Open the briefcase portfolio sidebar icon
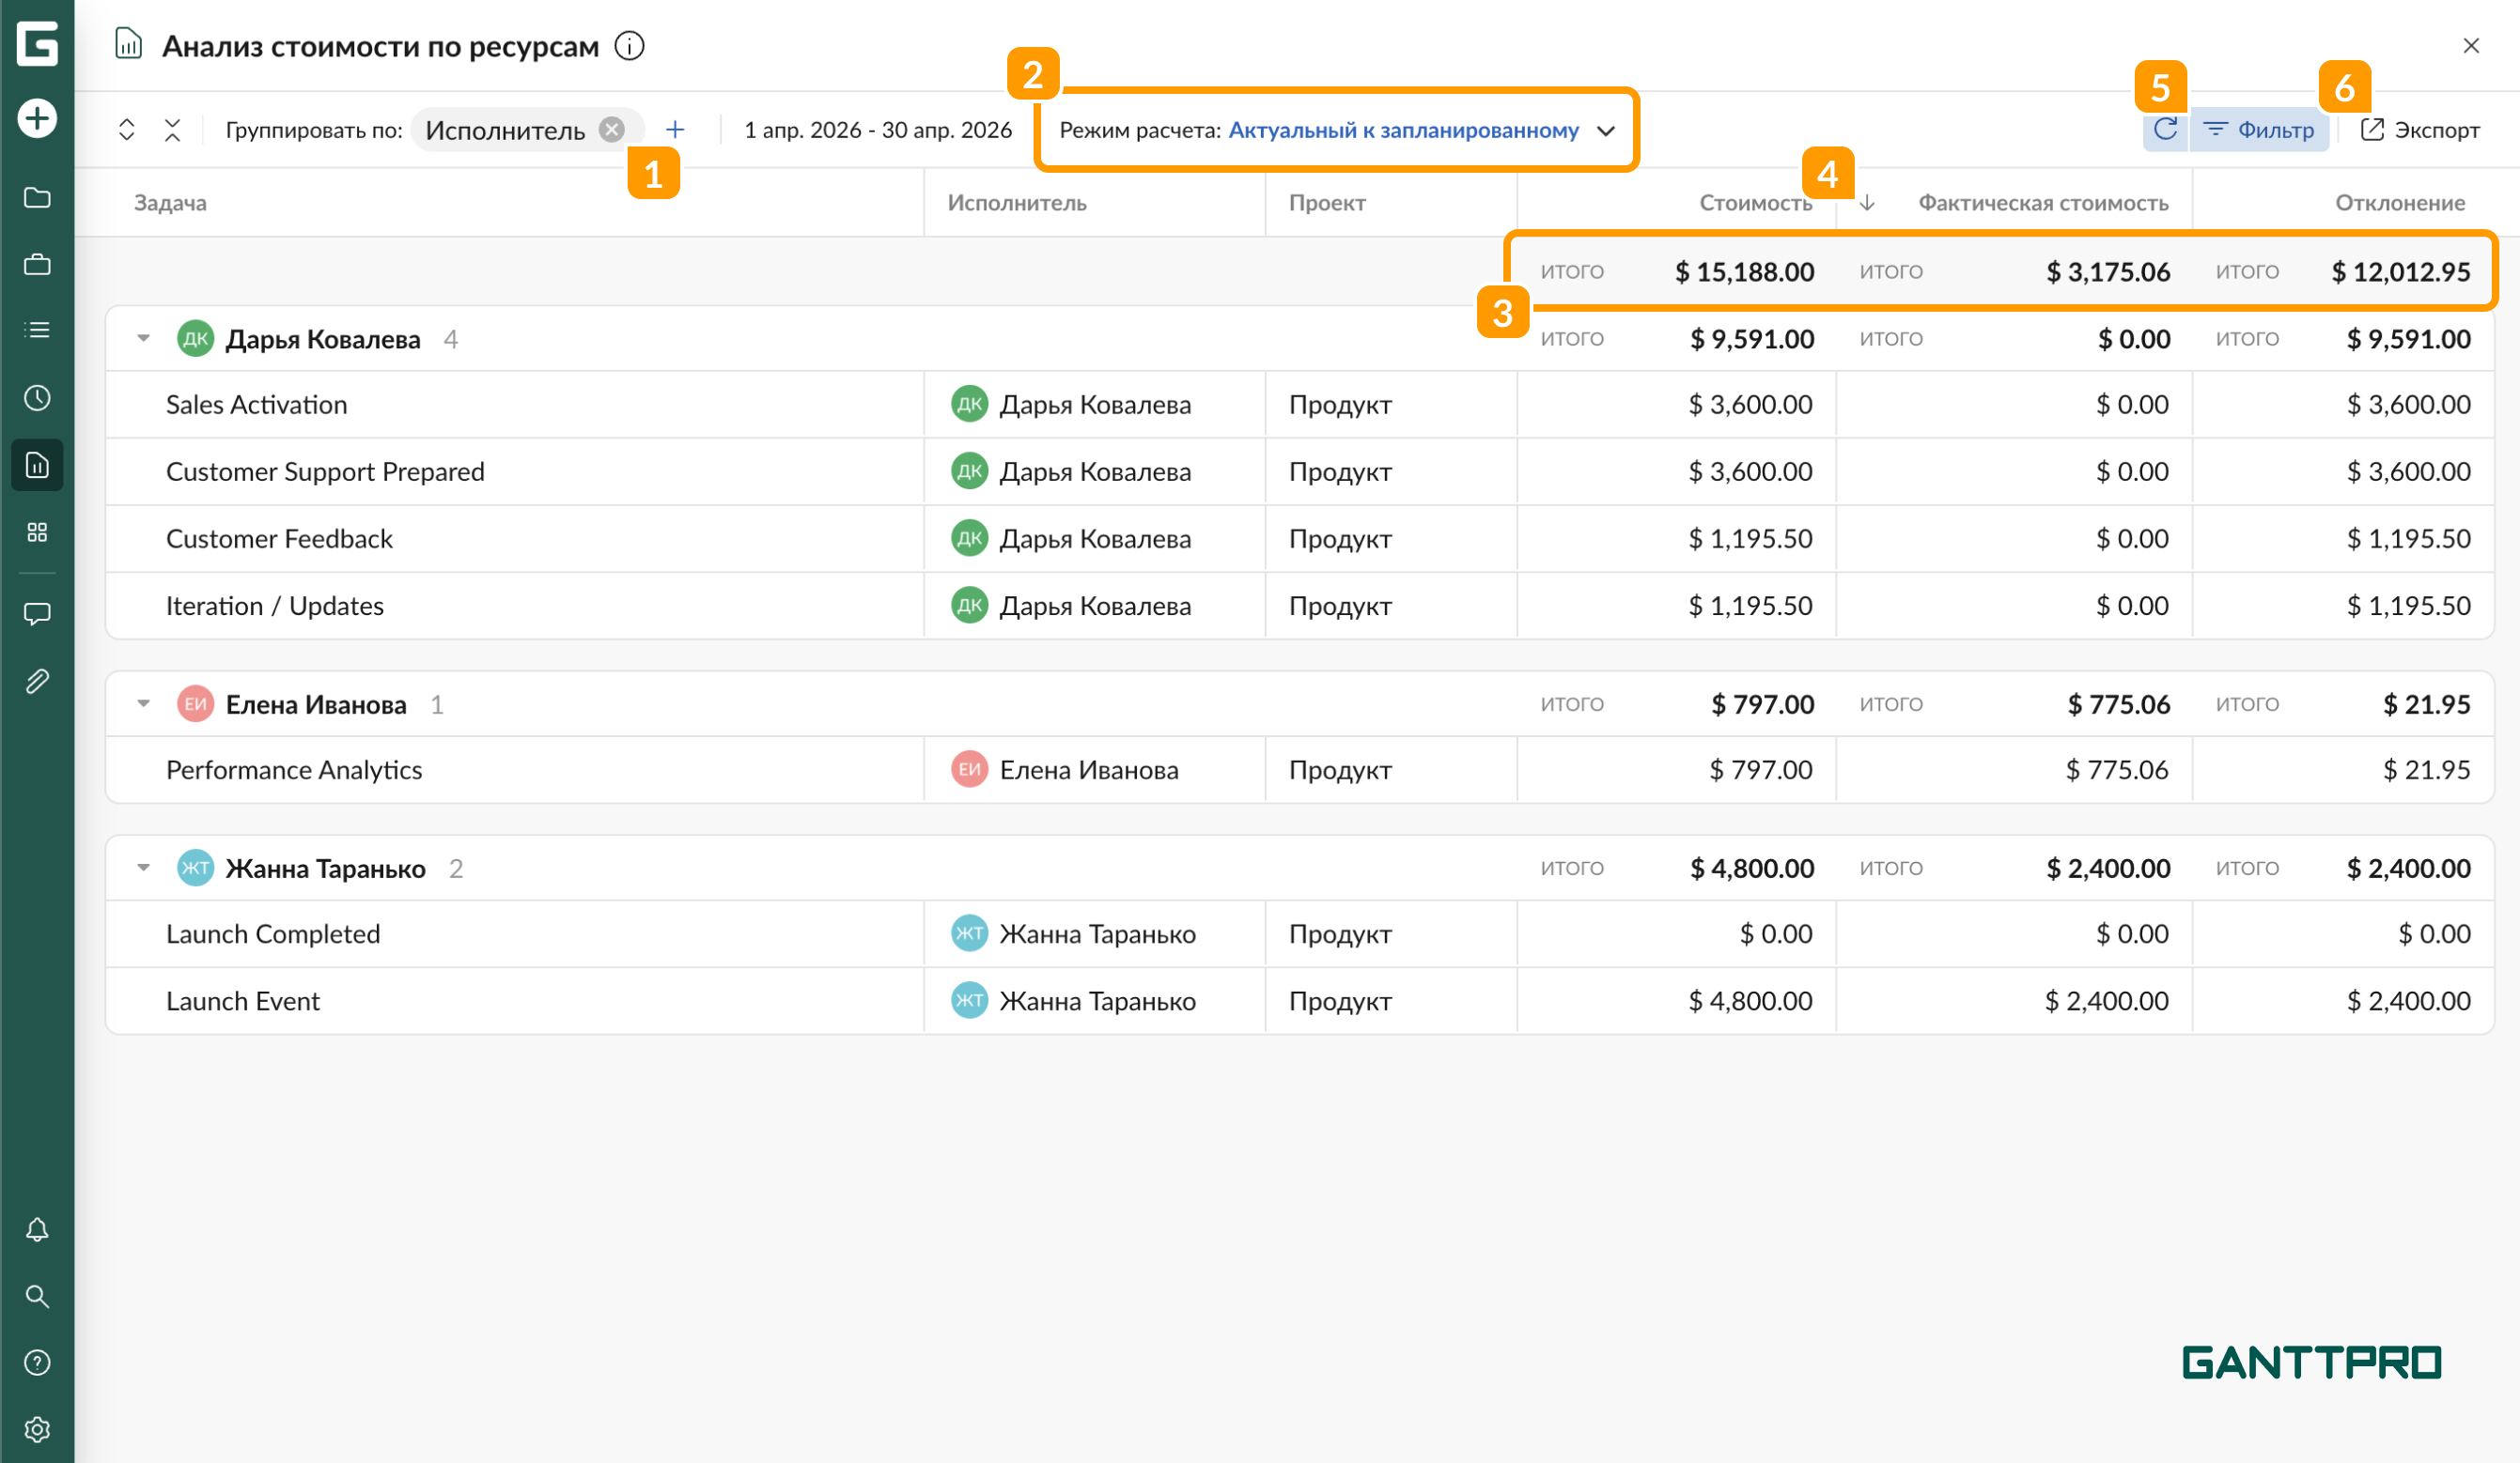 point(37,264)
